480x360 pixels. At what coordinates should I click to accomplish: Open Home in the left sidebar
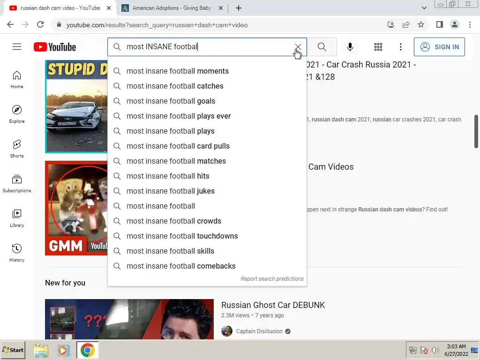coord(17,80)
